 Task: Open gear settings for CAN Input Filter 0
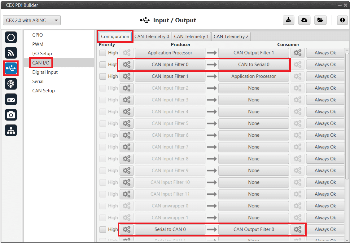click(126, 64)
